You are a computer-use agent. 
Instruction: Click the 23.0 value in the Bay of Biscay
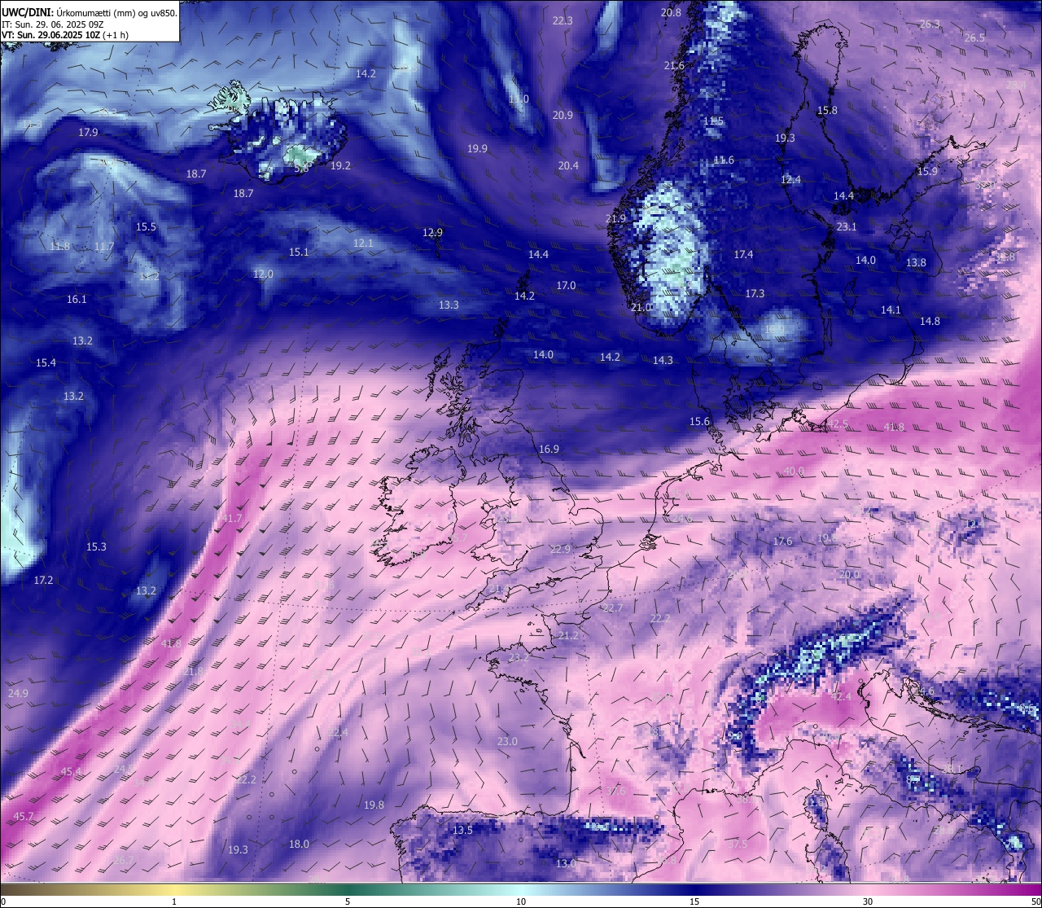point(507,741)
